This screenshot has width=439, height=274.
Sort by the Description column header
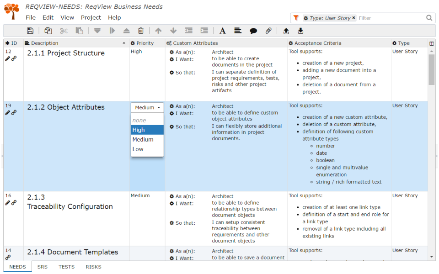coord(76,43)
